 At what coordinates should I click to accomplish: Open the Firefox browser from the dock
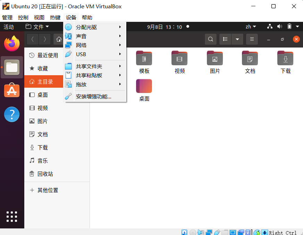tap(12, 43)
